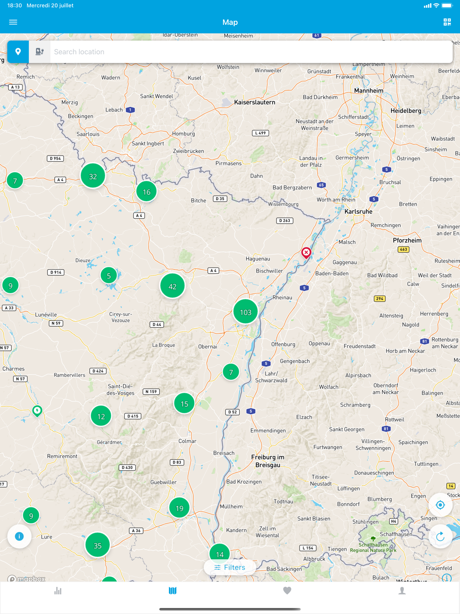This screenshot has width=460, height=614.
Task: Switch to charging station search mode
Action: 40,52
